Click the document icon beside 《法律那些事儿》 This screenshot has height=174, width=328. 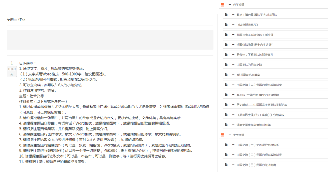click(x=226, y=25)
